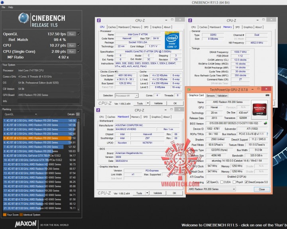The width and height of the screenshot is (287, 229).
Task: Click the Core Speed 4651.98 MHz value
Action: tap(125, 75)
